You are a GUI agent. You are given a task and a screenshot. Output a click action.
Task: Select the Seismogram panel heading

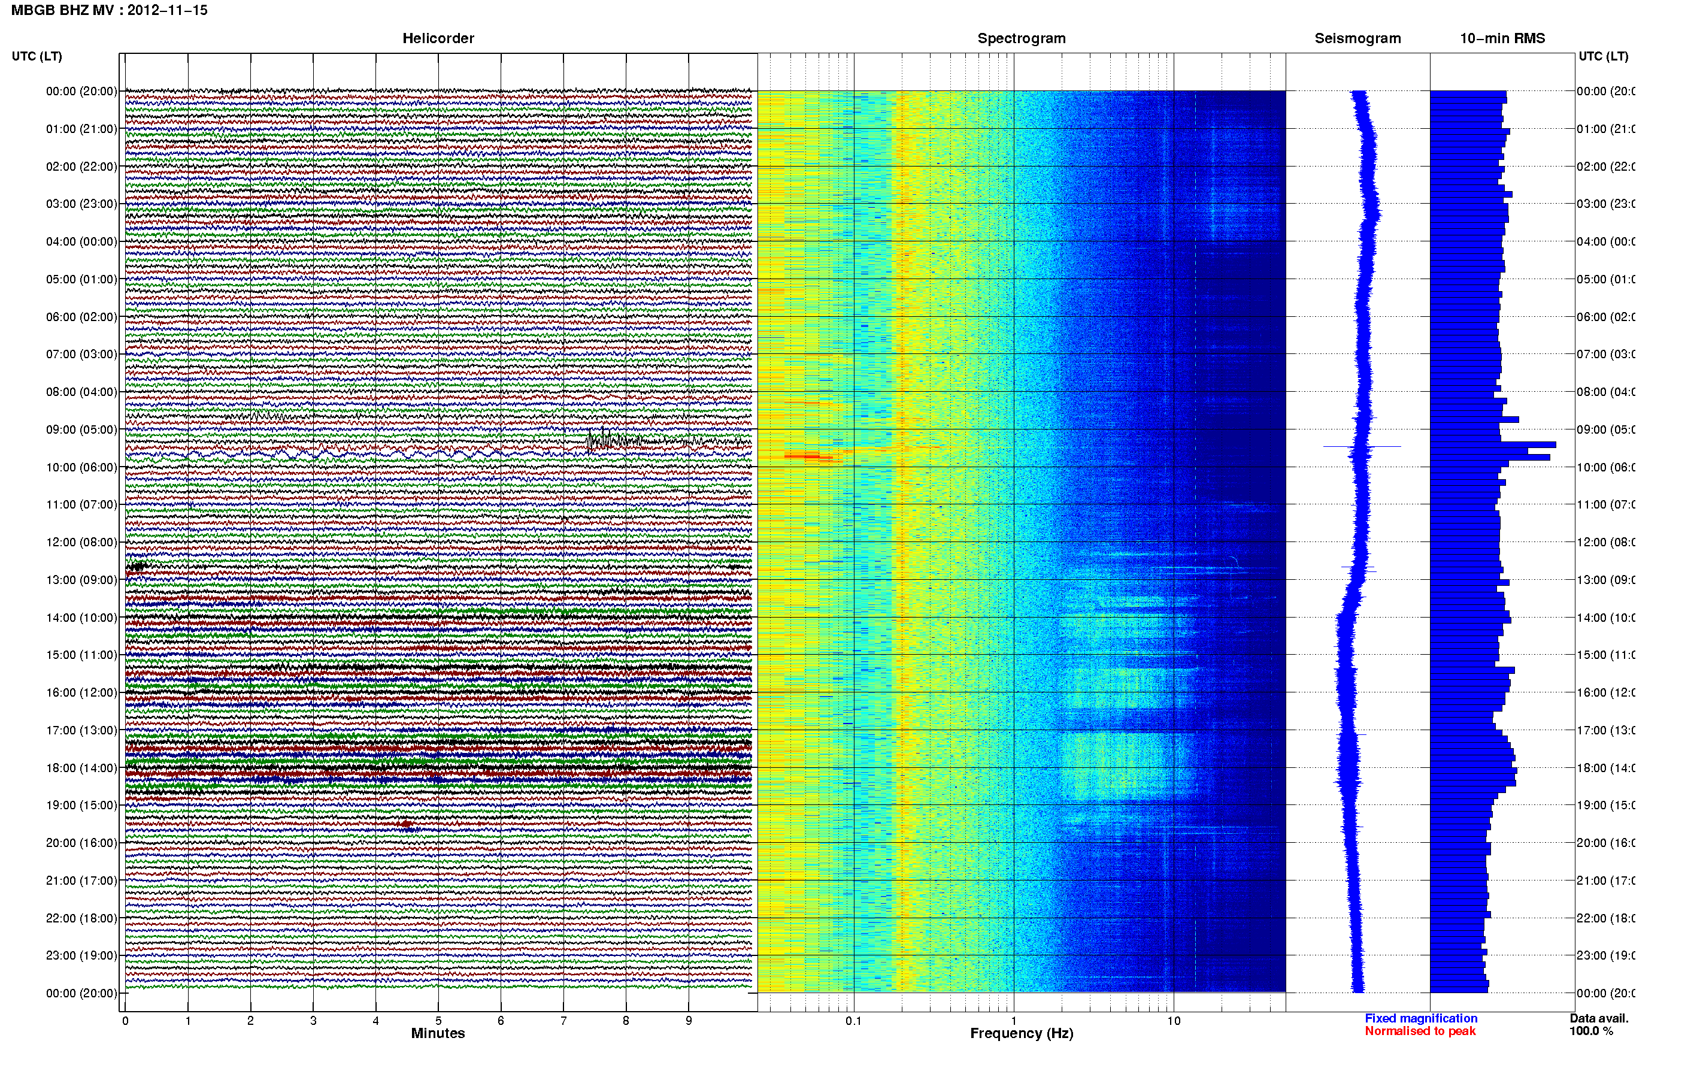tap(1357, 38)
